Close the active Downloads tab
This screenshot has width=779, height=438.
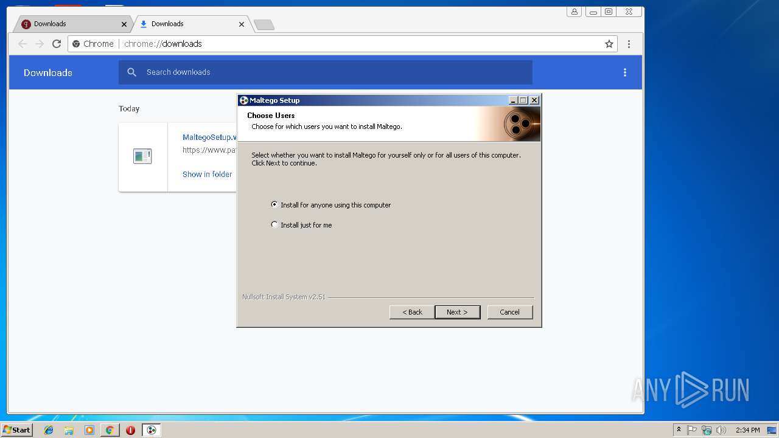[242, 24]
